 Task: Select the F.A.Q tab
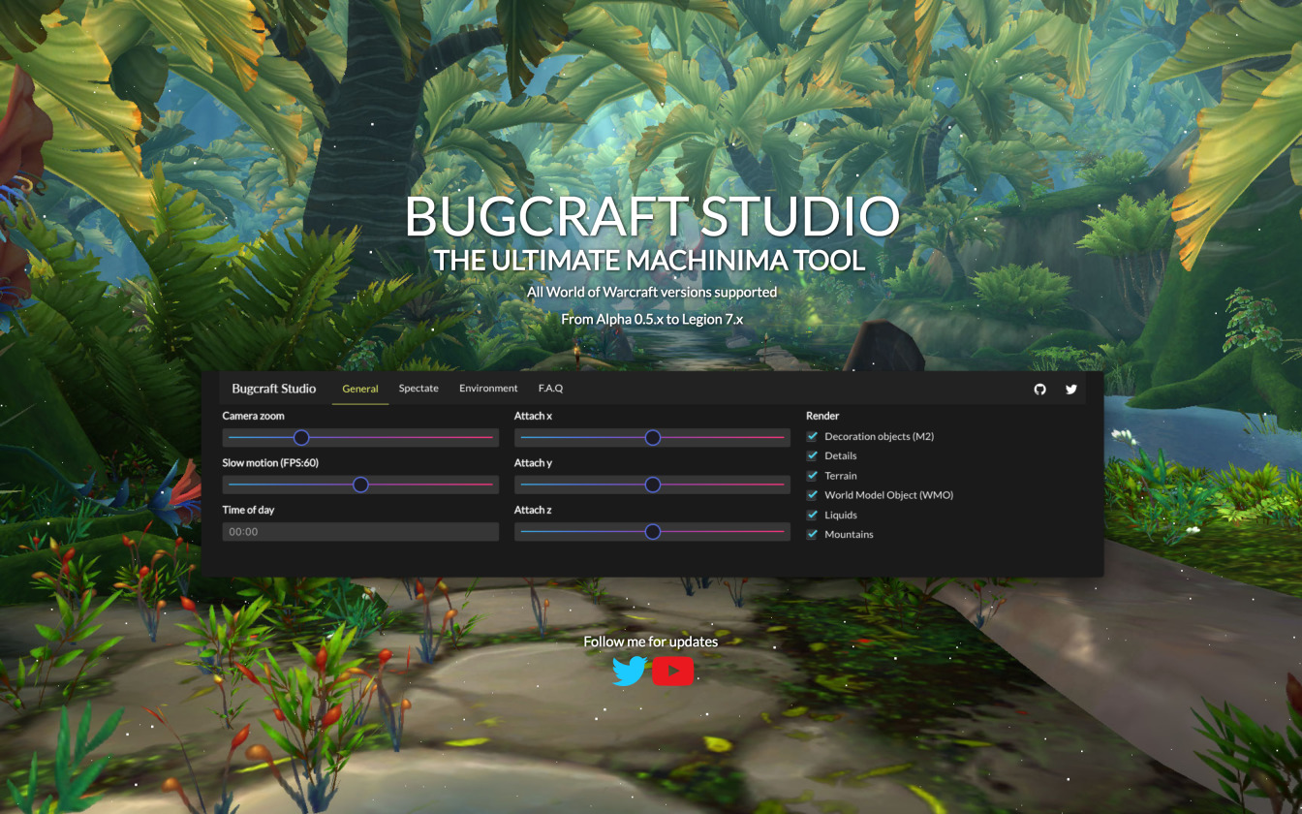(550, 388)
